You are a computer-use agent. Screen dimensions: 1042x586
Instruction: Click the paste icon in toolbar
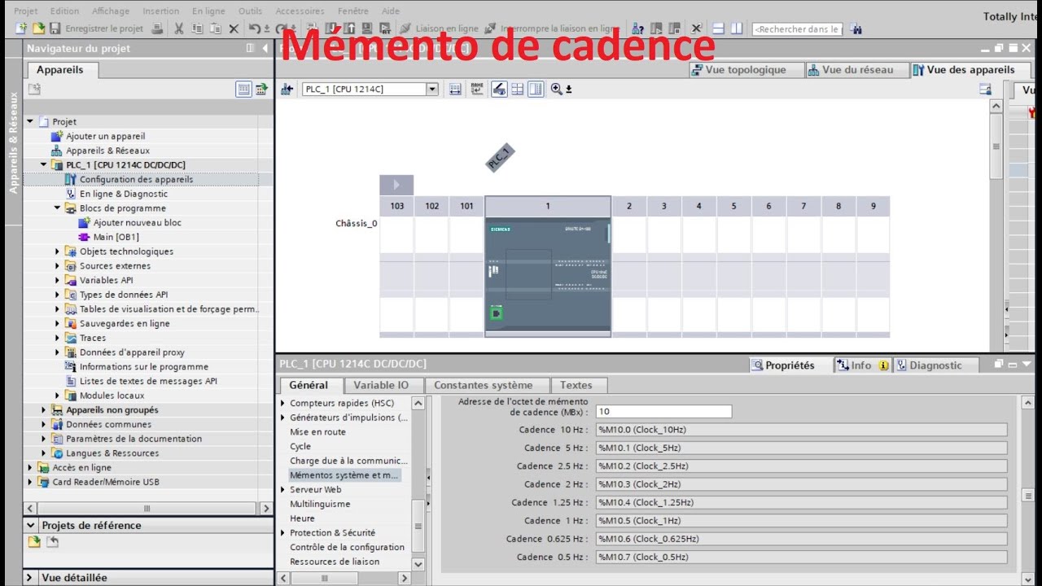216,28
